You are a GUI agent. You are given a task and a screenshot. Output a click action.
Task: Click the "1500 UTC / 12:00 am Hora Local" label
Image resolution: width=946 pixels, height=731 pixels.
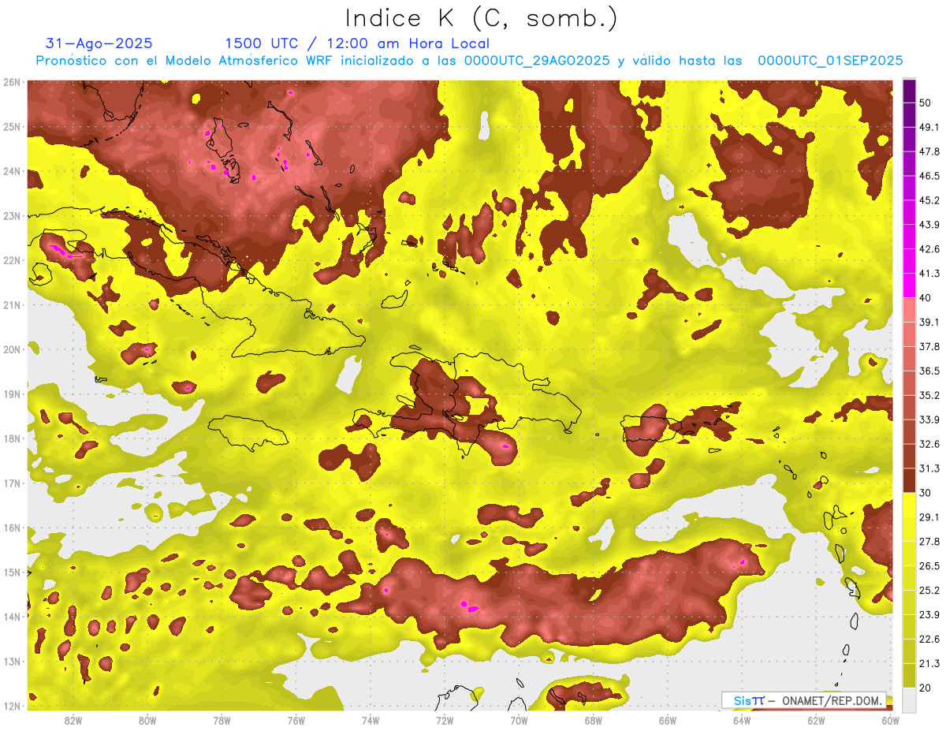tap(357, 43)
